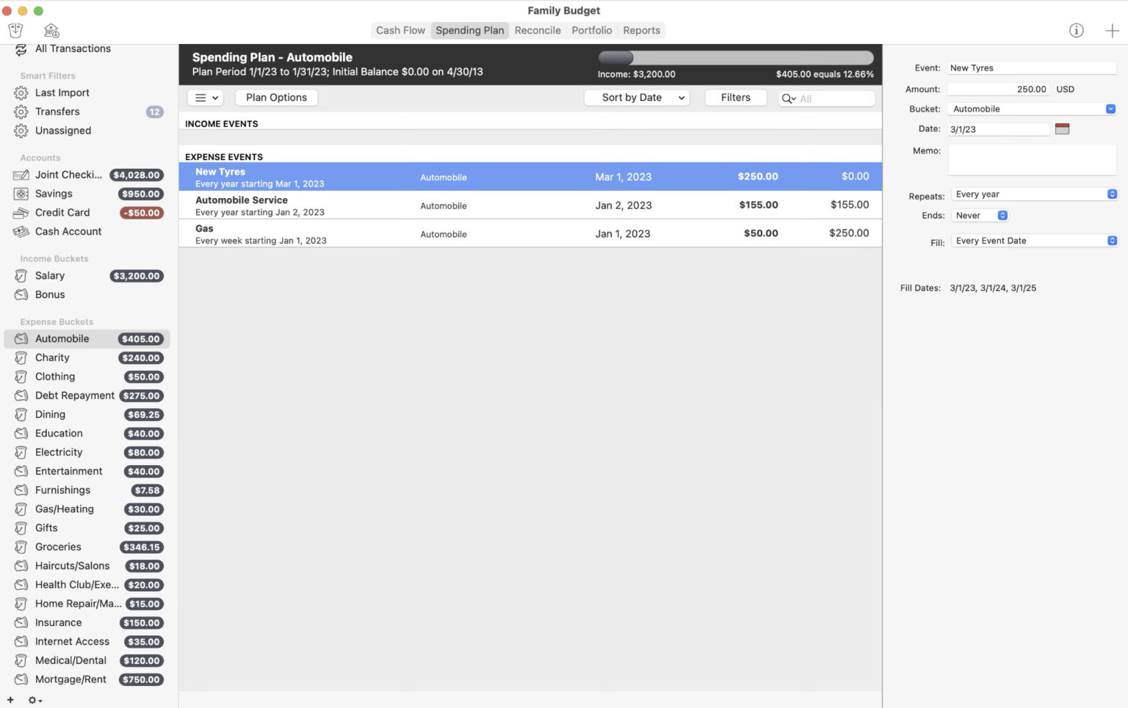Open the Reports tab
The height and width of the screenshot is (708, 1128).
pos(641,30)
